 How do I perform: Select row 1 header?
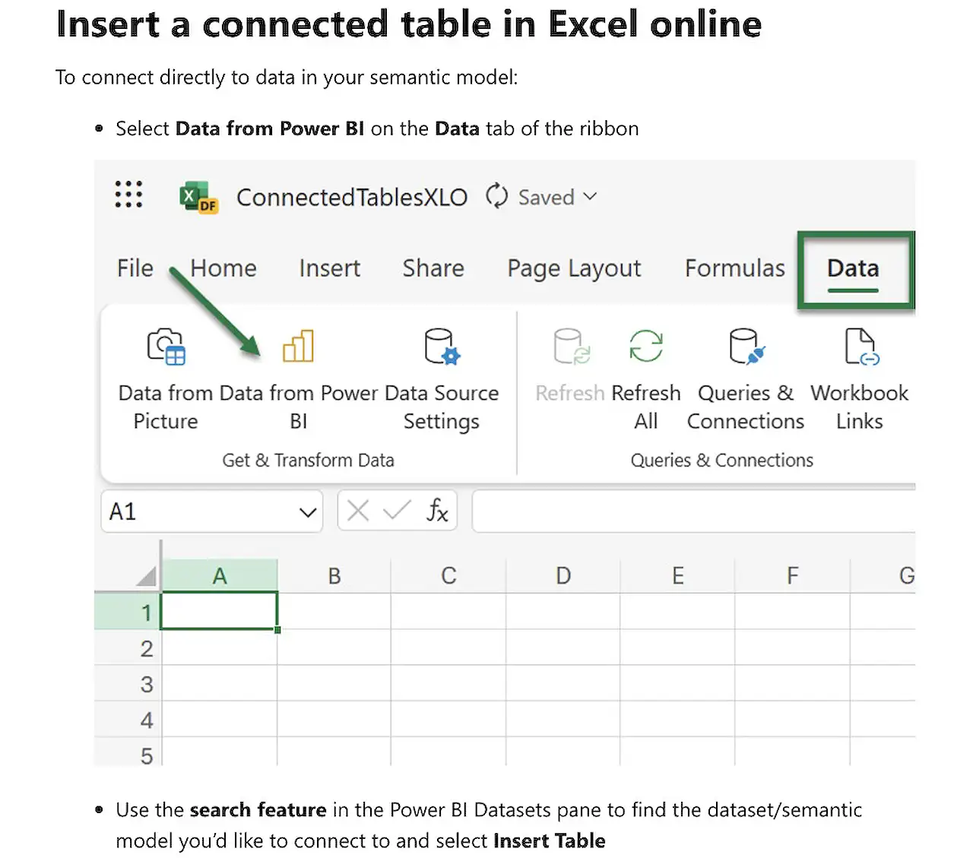[x=128, y=612]
